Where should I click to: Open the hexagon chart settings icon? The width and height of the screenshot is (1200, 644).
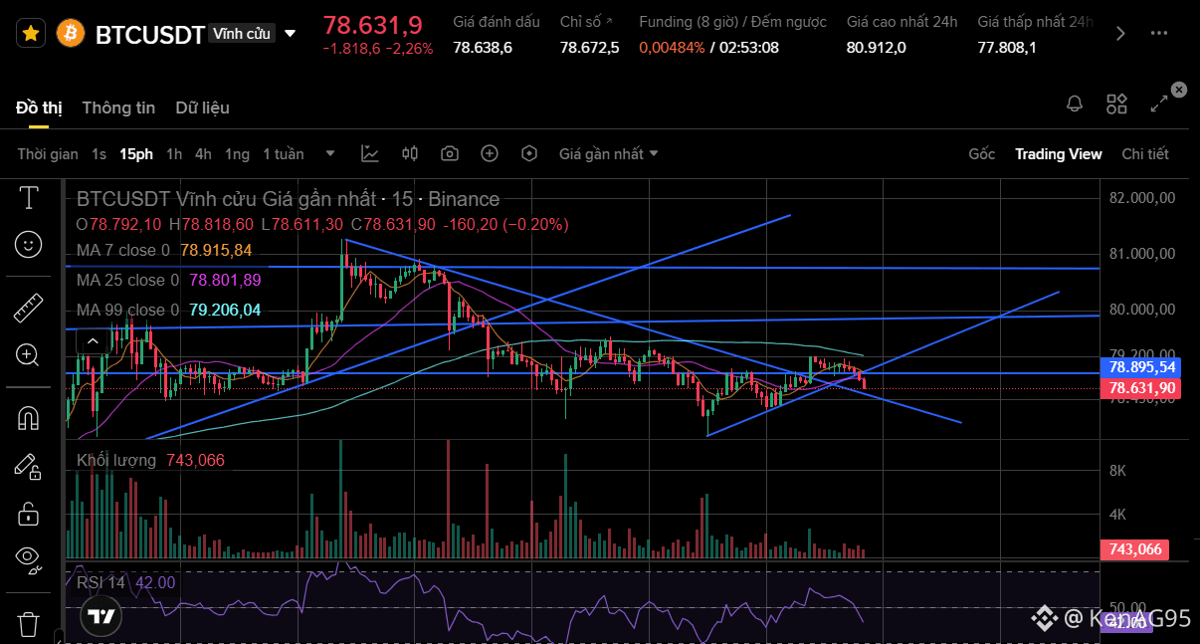click(529, 153)
